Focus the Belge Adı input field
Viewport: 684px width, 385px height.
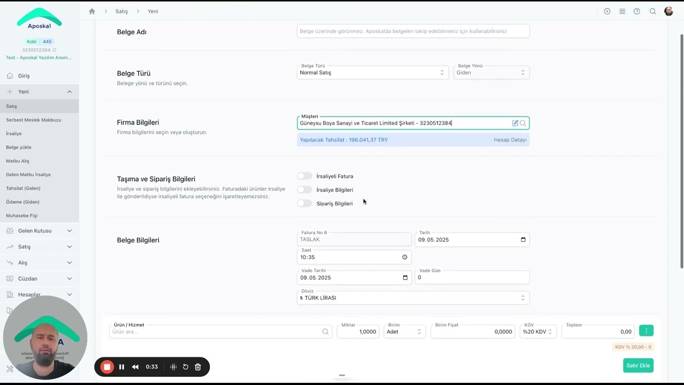413,31
